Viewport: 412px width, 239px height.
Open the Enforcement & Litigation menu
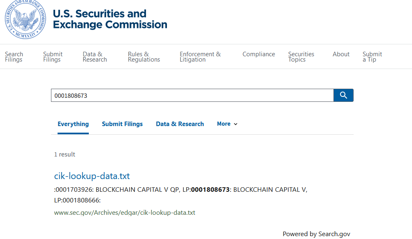pyautogui.click(x=200, y=57)
